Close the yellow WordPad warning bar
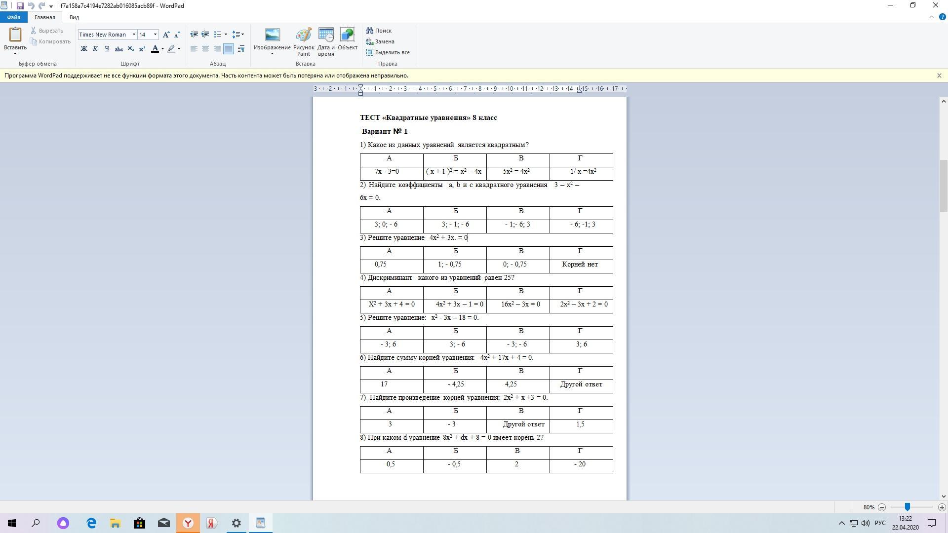 tap(939, 76)
